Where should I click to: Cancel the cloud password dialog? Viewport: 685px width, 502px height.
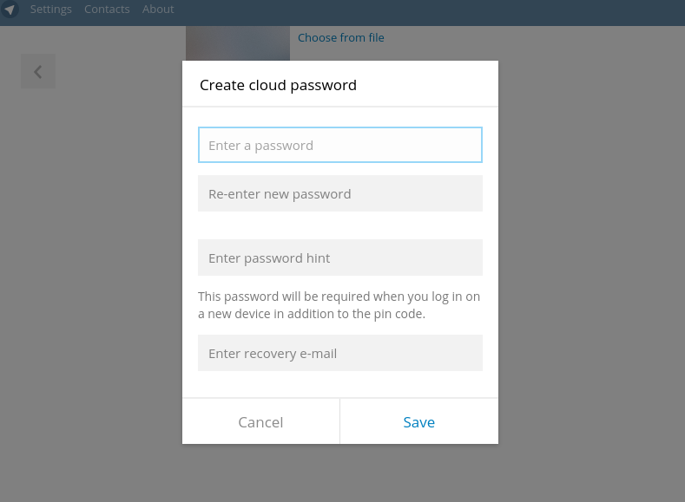260,422
